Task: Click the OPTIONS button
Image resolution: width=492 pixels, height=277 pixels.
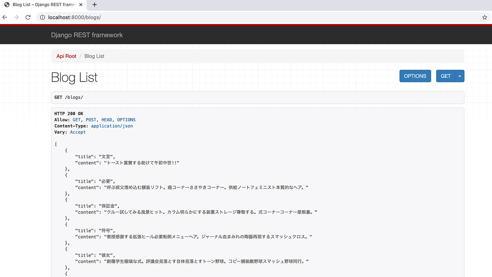Action: click(x=415, y=76)
